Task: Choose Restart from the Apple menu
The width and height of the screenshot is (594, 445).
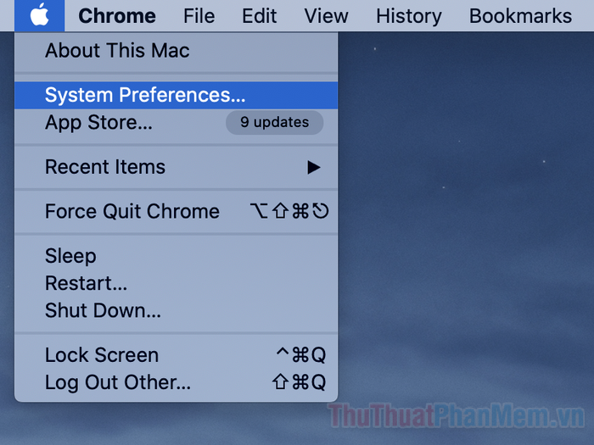Action: [x=86, y=283]
